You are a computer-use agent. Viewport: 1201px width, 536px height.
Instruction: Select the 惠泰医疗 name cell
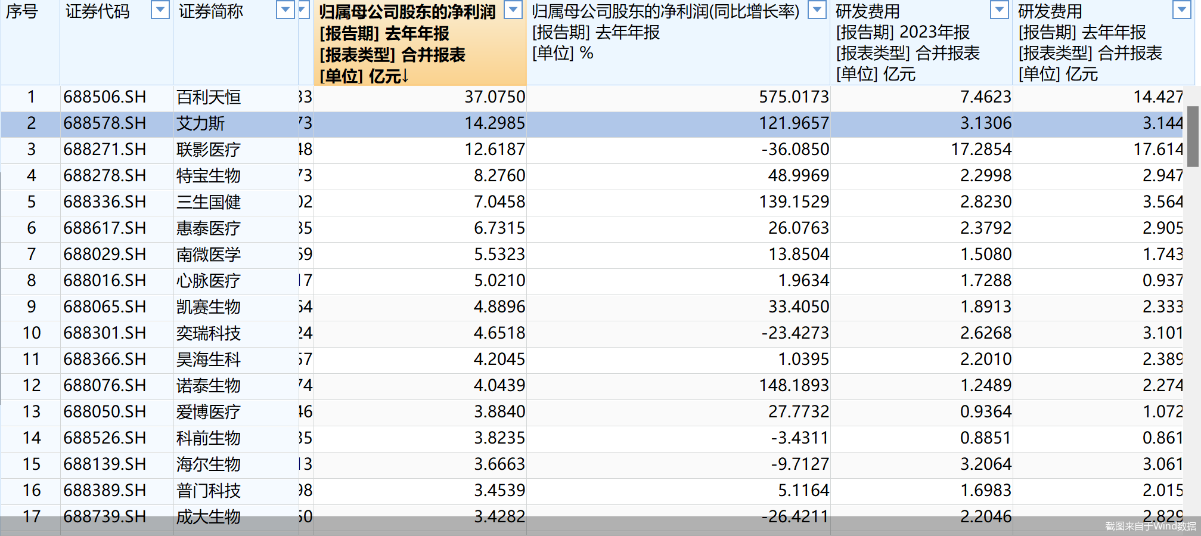(x=209, y=228)
